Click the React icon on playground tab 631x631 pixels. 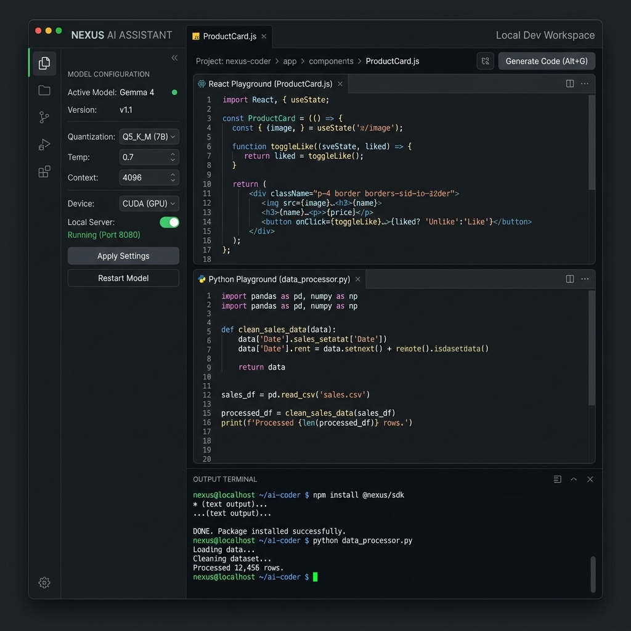point(202,84)
